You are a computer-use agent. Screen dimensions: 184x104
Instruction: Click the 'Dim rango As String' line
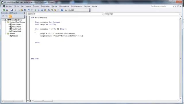(x=45, y=24)
